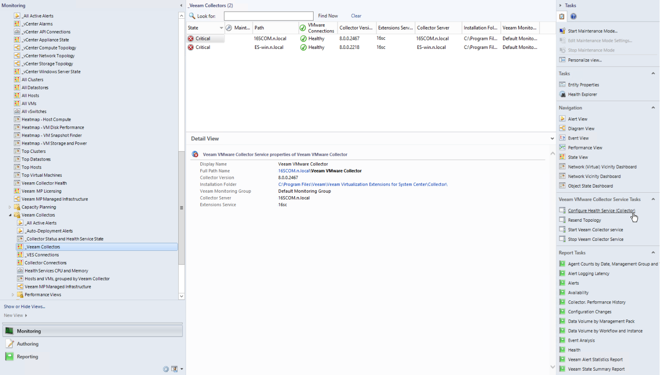Select the _Collector Status and Health Service State view
Image resolution: width=660 pixels, height=375 pixels.
64,239
